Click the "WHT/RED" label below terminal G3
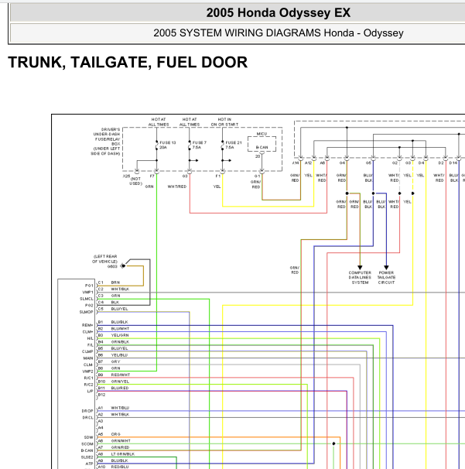 tap(177, 187)
